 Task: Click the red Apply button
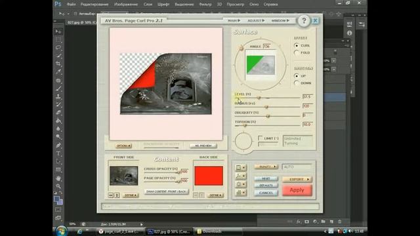point(297,190)
